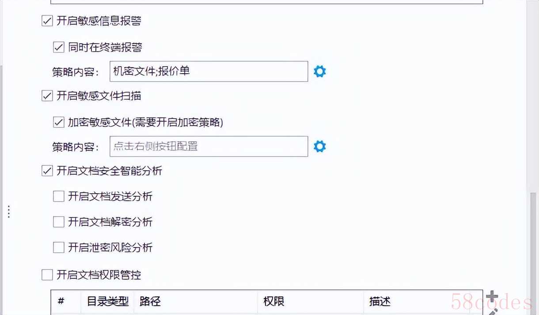This screenshot has height=315, width=539.
Task: Disable 开启文档安全智能分析 checkbox
Action: point(47,171)
